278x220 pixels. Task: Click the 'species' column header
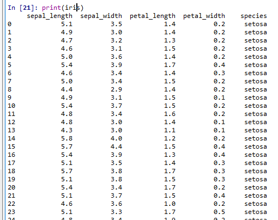pos(253,16)
